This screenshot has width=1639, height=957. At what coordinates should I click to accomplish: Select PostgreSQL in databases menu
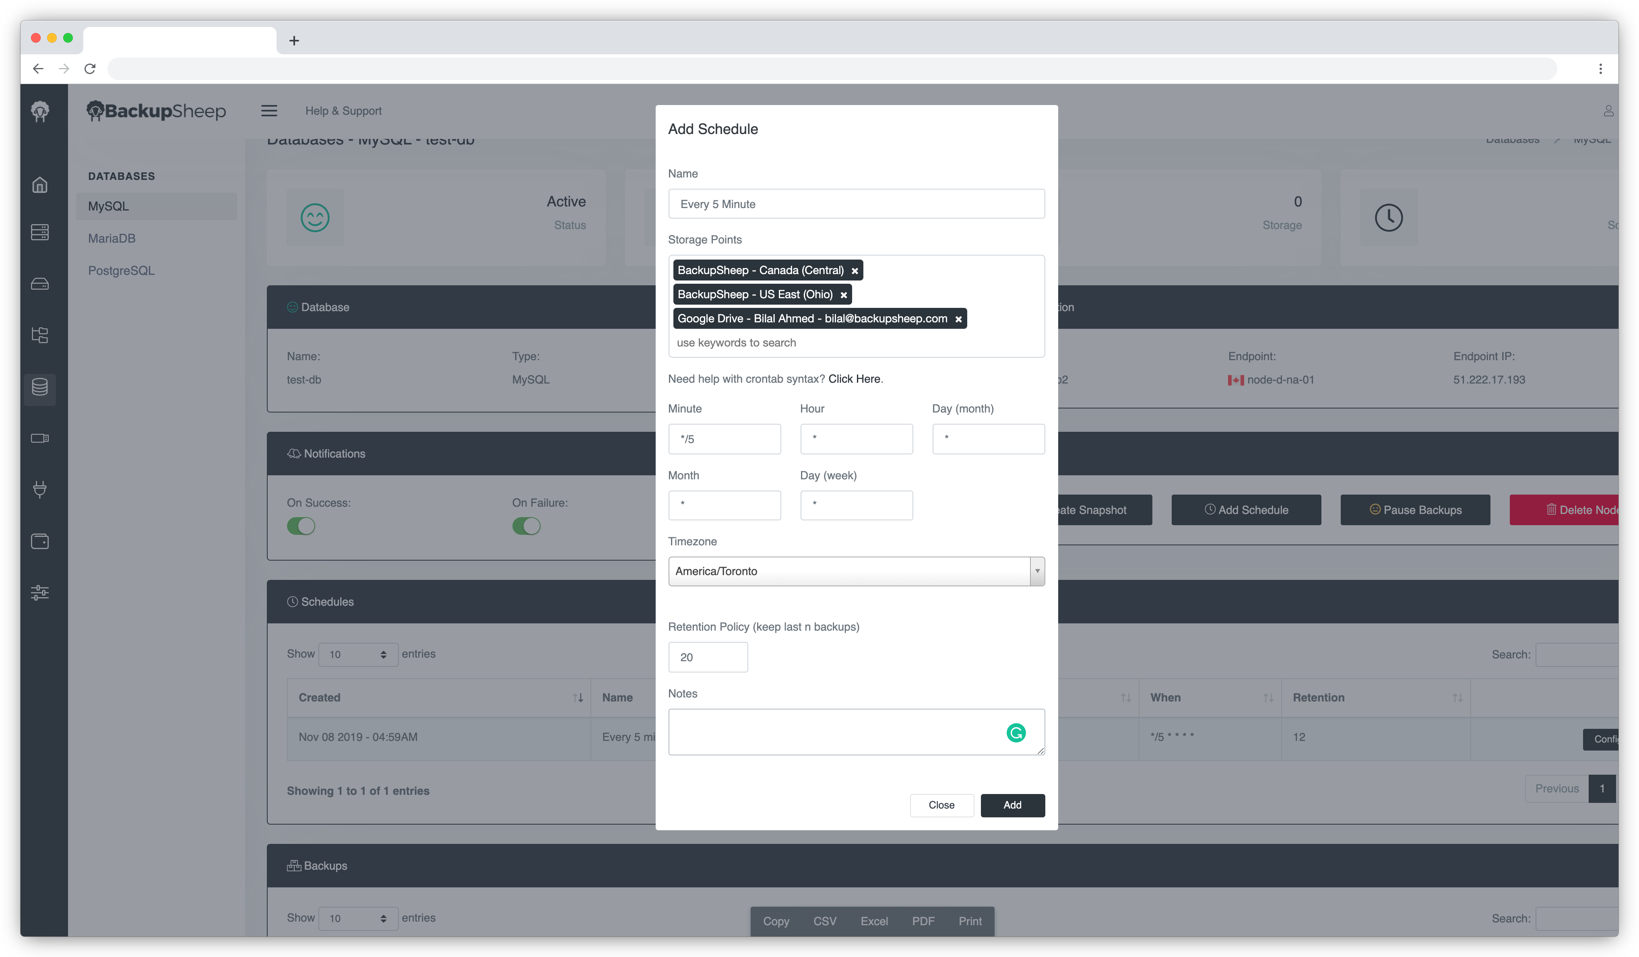click(122, 270)
